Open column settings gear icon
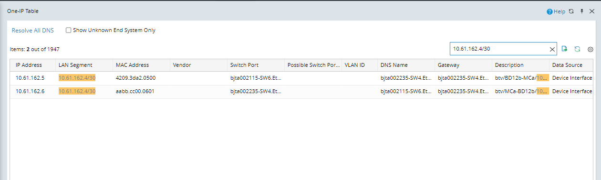601x180 pixels. [591, 49]
